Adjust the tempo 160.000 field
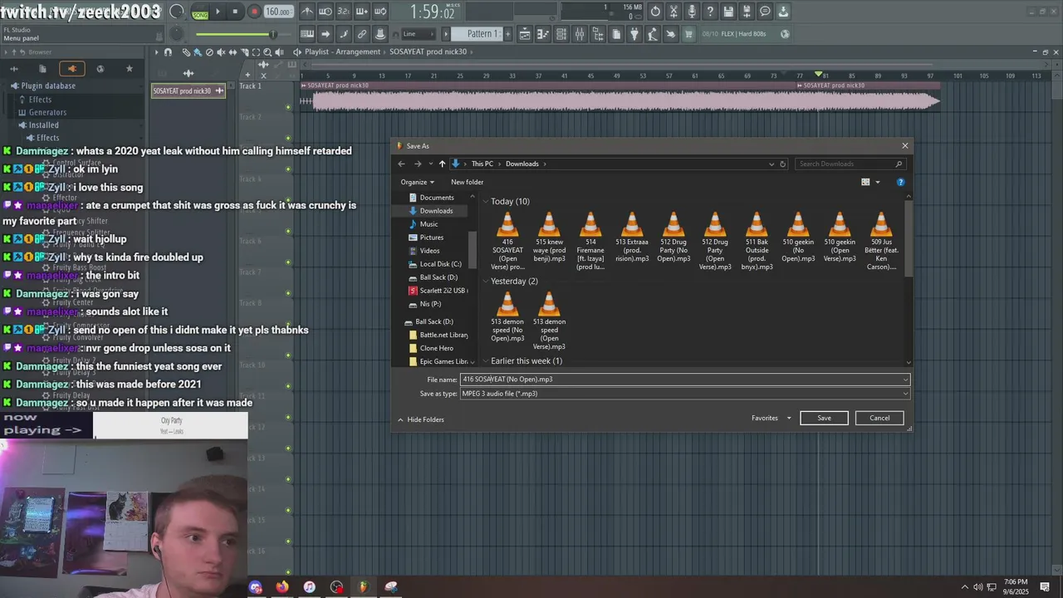 tap(278, 12)
